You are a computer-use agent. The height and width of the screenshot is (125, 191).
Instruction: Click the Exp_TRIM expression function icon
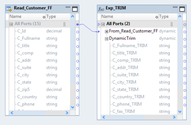point(101,9)
